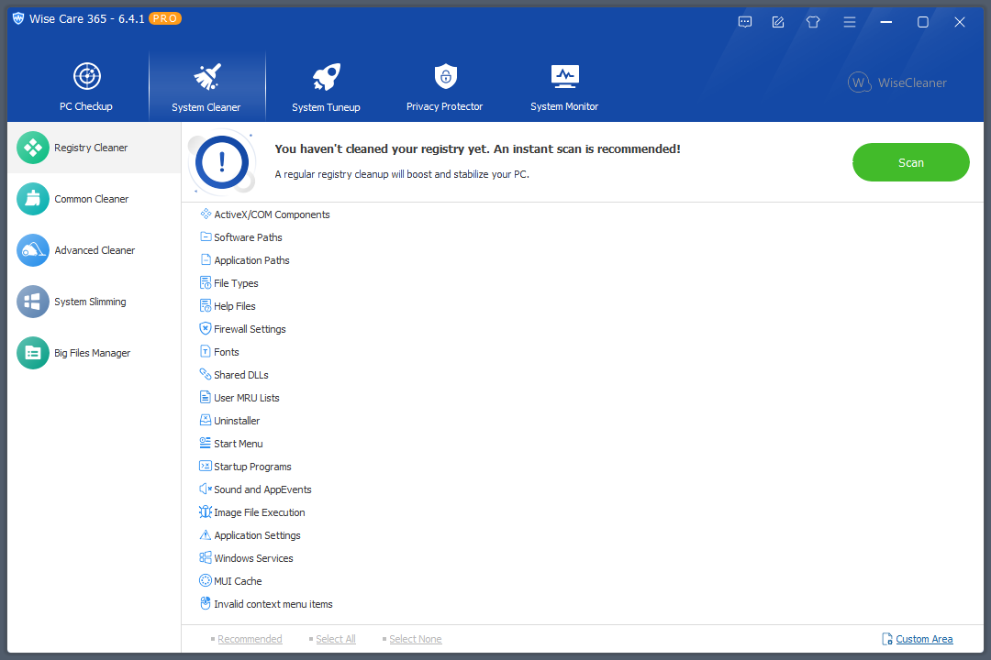Open the System Monitor screen icon
Image resolution: width=991 pixels, height=660 pixels.
[564, 76]
